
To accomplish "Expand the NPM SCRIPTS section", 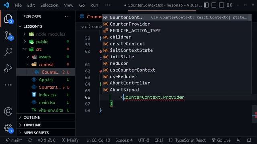I will 46,132.
